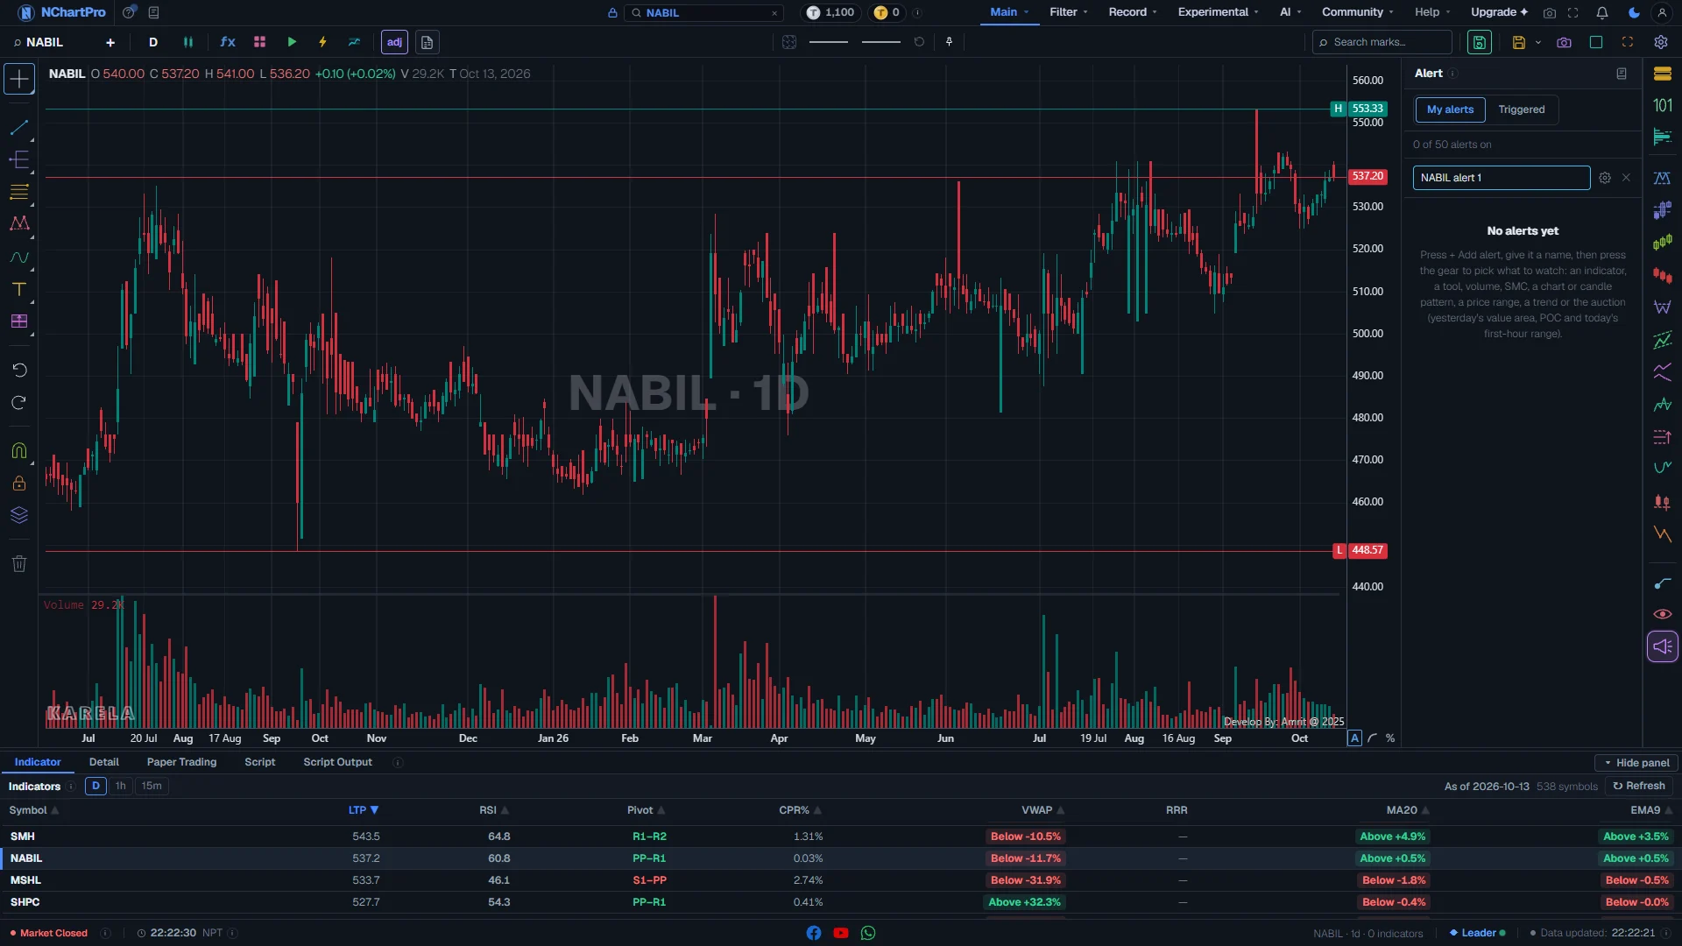The image size is (1682, 946).
Task: Take a chart snapshot with camera icon
Action: tap(1564, 42)
